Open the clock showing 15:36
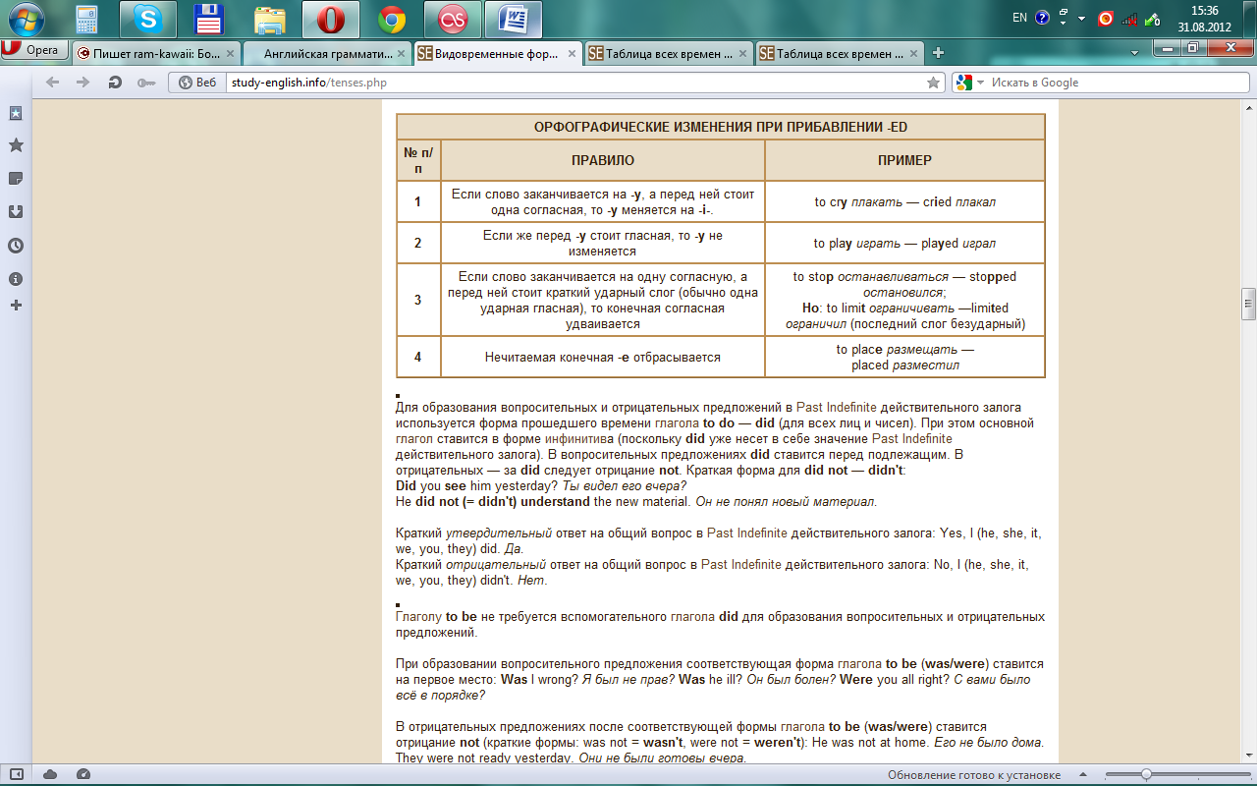The height and width of the screenshot is (786, 1257). point(1204,19)
